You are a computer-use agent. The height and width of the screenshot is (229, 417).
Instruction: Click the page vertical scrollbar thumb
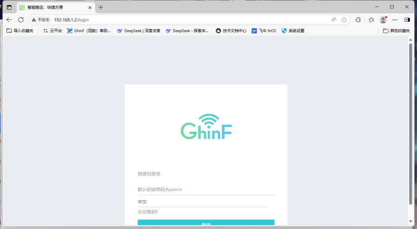tap(410, 124)
